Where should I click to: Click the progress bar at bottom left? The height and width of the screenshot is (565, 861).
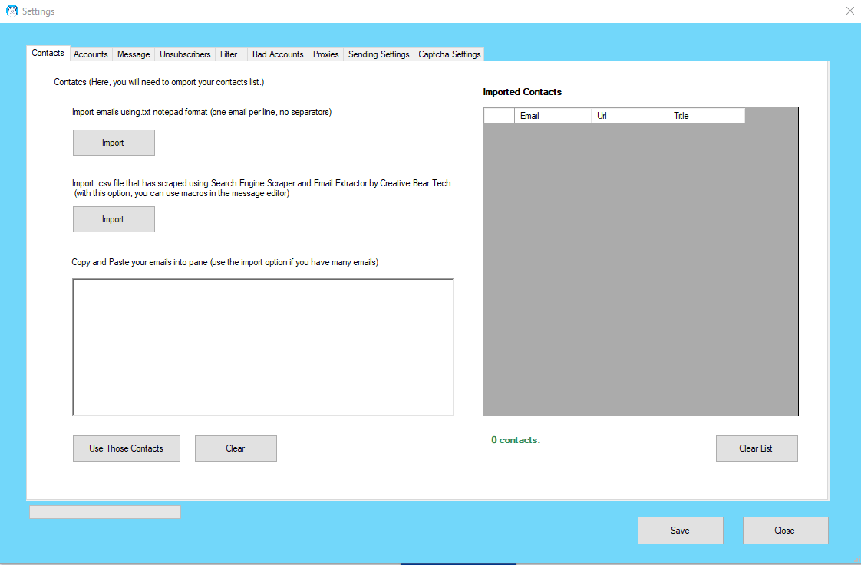[x=105, y=512]
